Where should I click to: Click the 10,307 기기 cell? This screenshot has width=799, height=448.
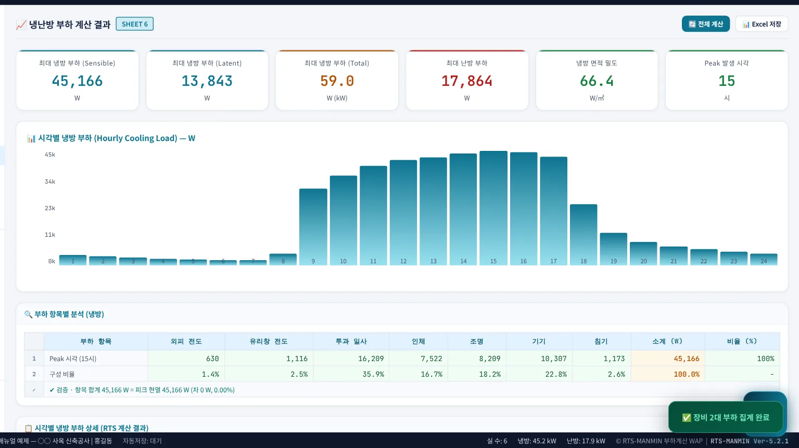coord(539,359)
